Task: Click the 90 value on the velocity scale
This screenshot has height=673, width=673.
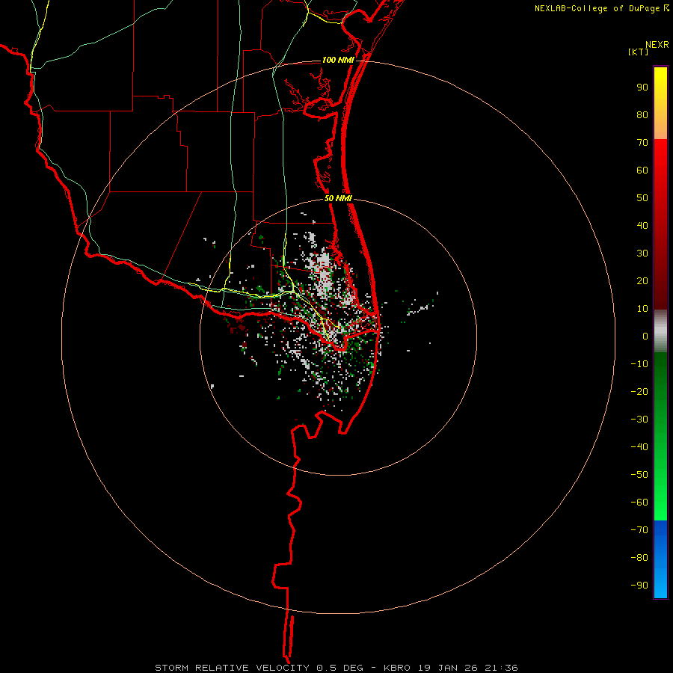Action: click(x=642, y=87)
